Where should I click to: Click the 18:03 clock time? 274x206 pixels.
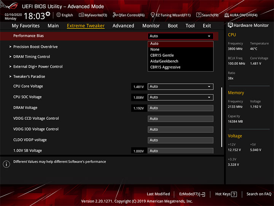coord(34,16)
